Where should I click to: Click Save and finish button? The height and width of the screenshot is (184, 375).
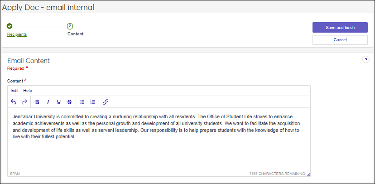point(340,27)
